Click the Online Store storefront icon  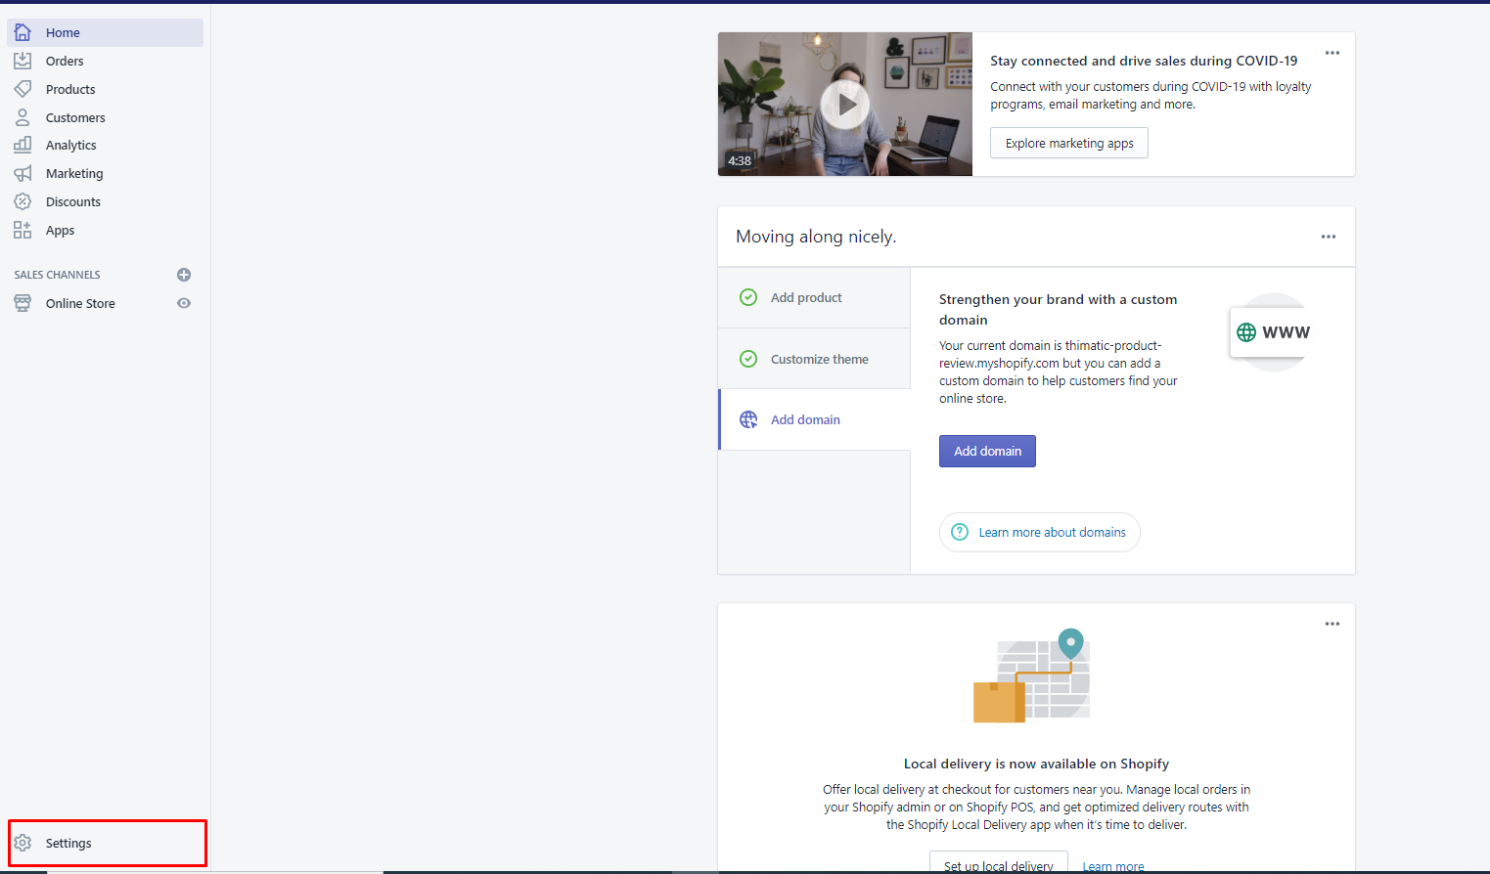23,303
